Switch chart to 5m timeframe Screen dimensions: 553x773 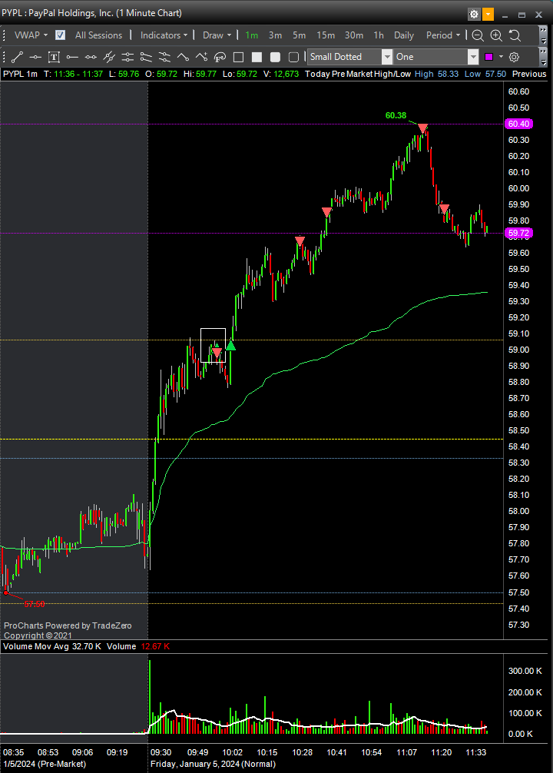coord(300,35)
